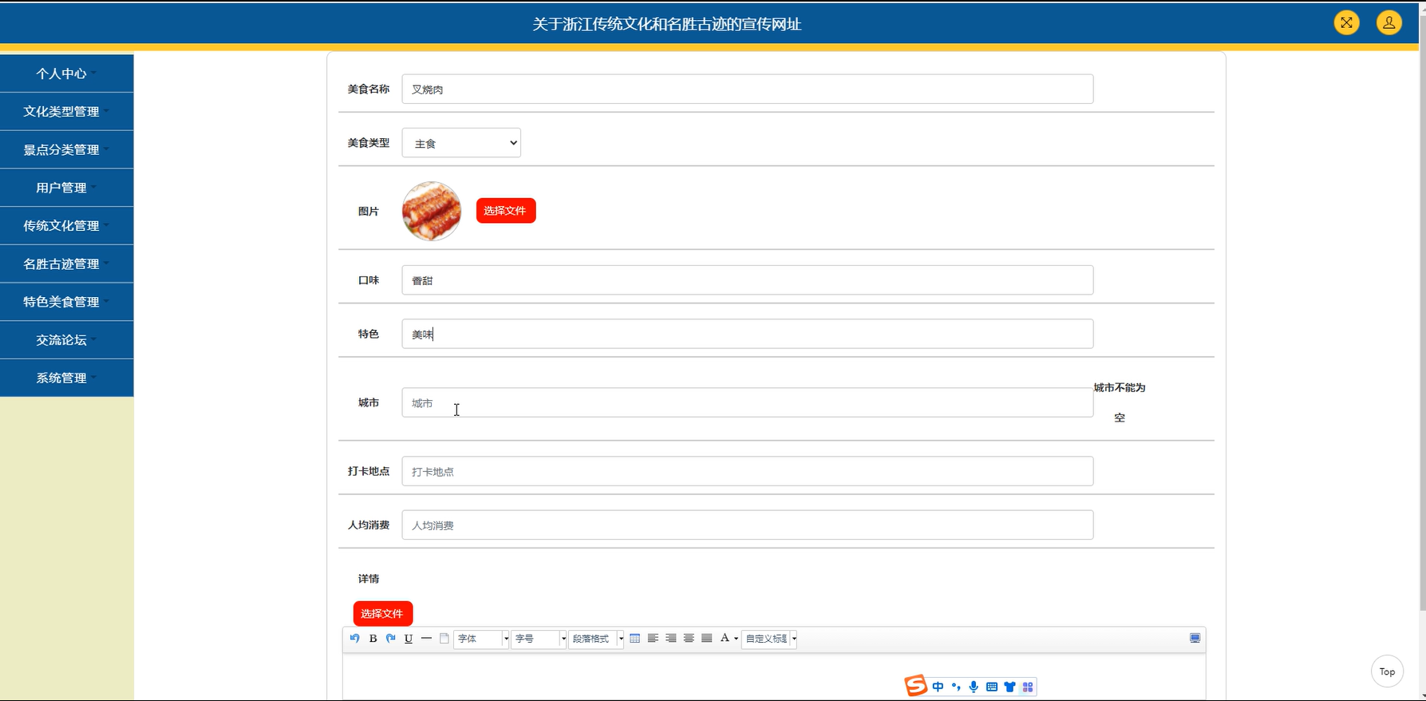The height and width of the screenshot is (701, 1426).
Task: Click the fullscreen cross icon in header
Action: pyautogui.click(x=1346, y=22)
